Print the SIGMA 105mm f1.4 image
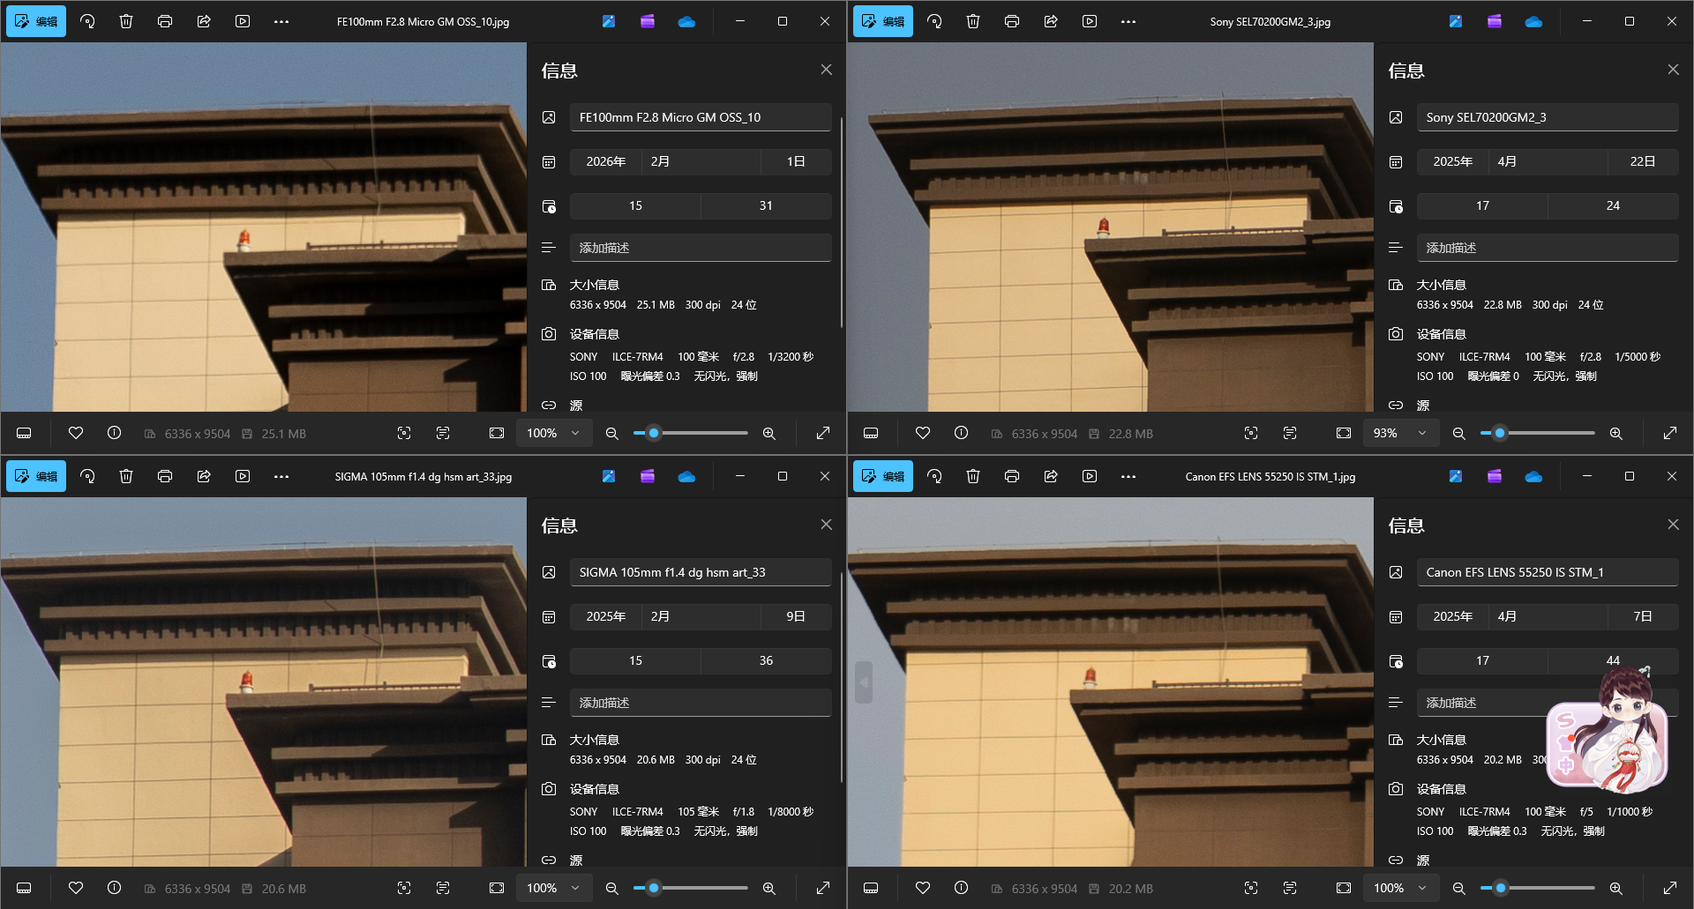 coord(165,476)
